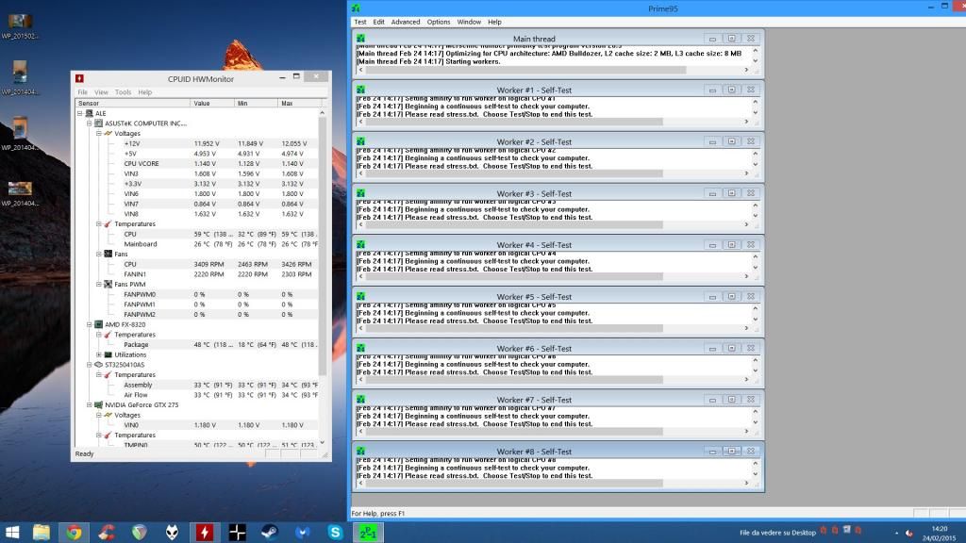Click the Malwarebytes taskbar icon
Viewport: 966px width, 543px height.
coord(303,532)
